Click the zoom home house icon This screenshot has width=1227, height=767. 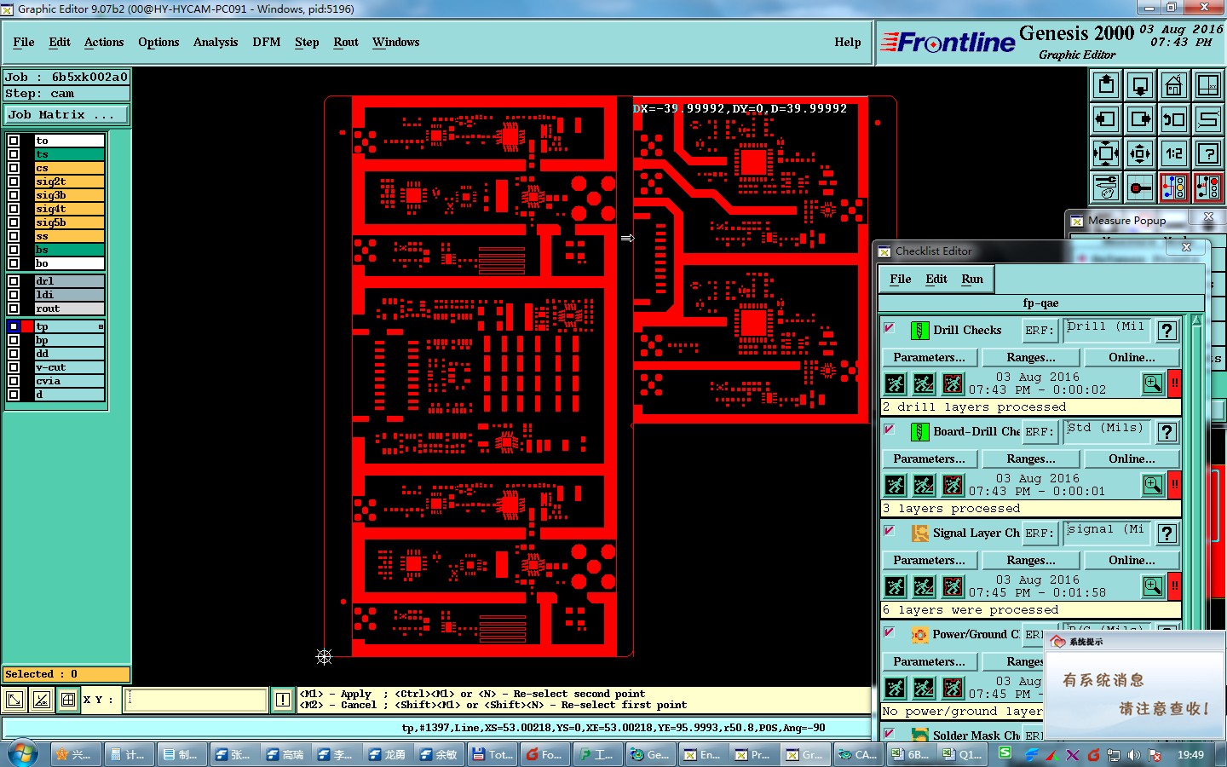tap(1174, 85)
